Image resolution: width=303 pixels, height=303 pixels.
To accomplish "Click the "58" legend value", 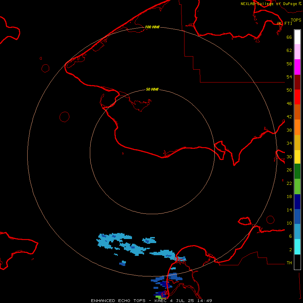I will coord(289,64).
